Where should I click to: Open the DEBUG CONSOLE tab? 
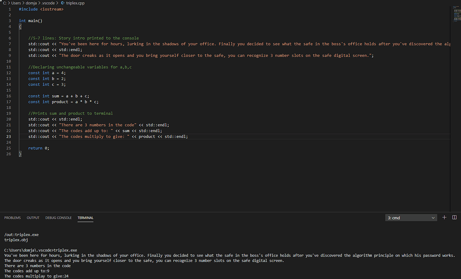(x=58, y=217)
